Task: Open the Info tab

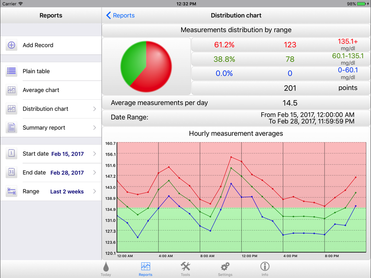Action: 265,269
